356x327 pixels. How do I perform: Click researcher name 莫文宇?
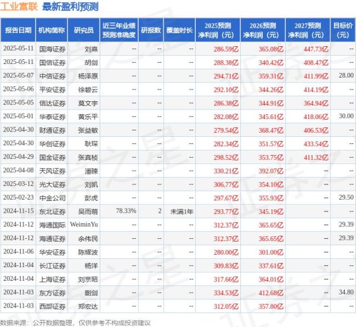coord(88,103)
